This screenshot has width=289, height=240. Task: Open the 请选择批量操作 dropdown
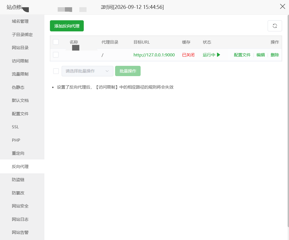click(87, 71)
